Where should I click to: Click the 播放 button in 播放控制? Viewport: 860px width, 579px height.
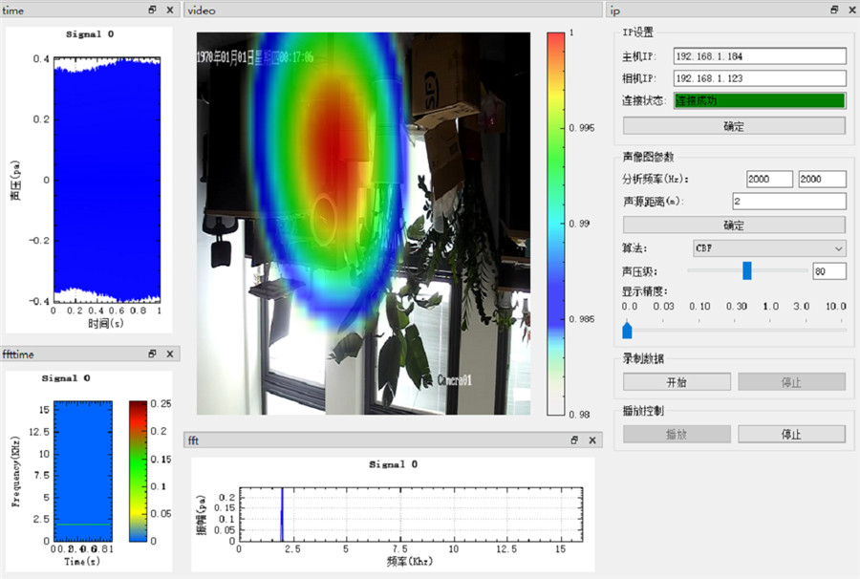pyautogui.click(x=677, y=434)
